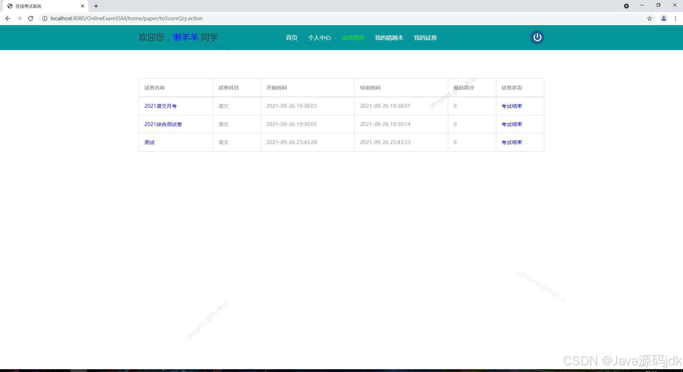Screen dimensions: 683x372
Task: Open tab search dropdown arrow
Action: coord(626,6)
